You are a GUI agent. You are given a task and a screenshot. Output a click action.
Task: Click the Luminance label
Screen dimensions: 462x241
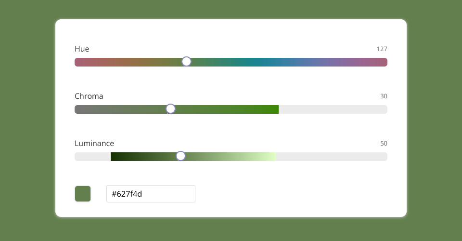point(94,144)
